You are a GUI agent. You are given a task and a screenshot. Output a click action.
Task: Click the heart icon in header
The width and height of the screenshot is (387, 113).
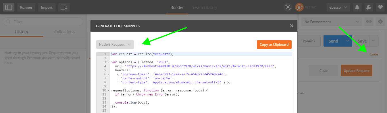(380, 7)
